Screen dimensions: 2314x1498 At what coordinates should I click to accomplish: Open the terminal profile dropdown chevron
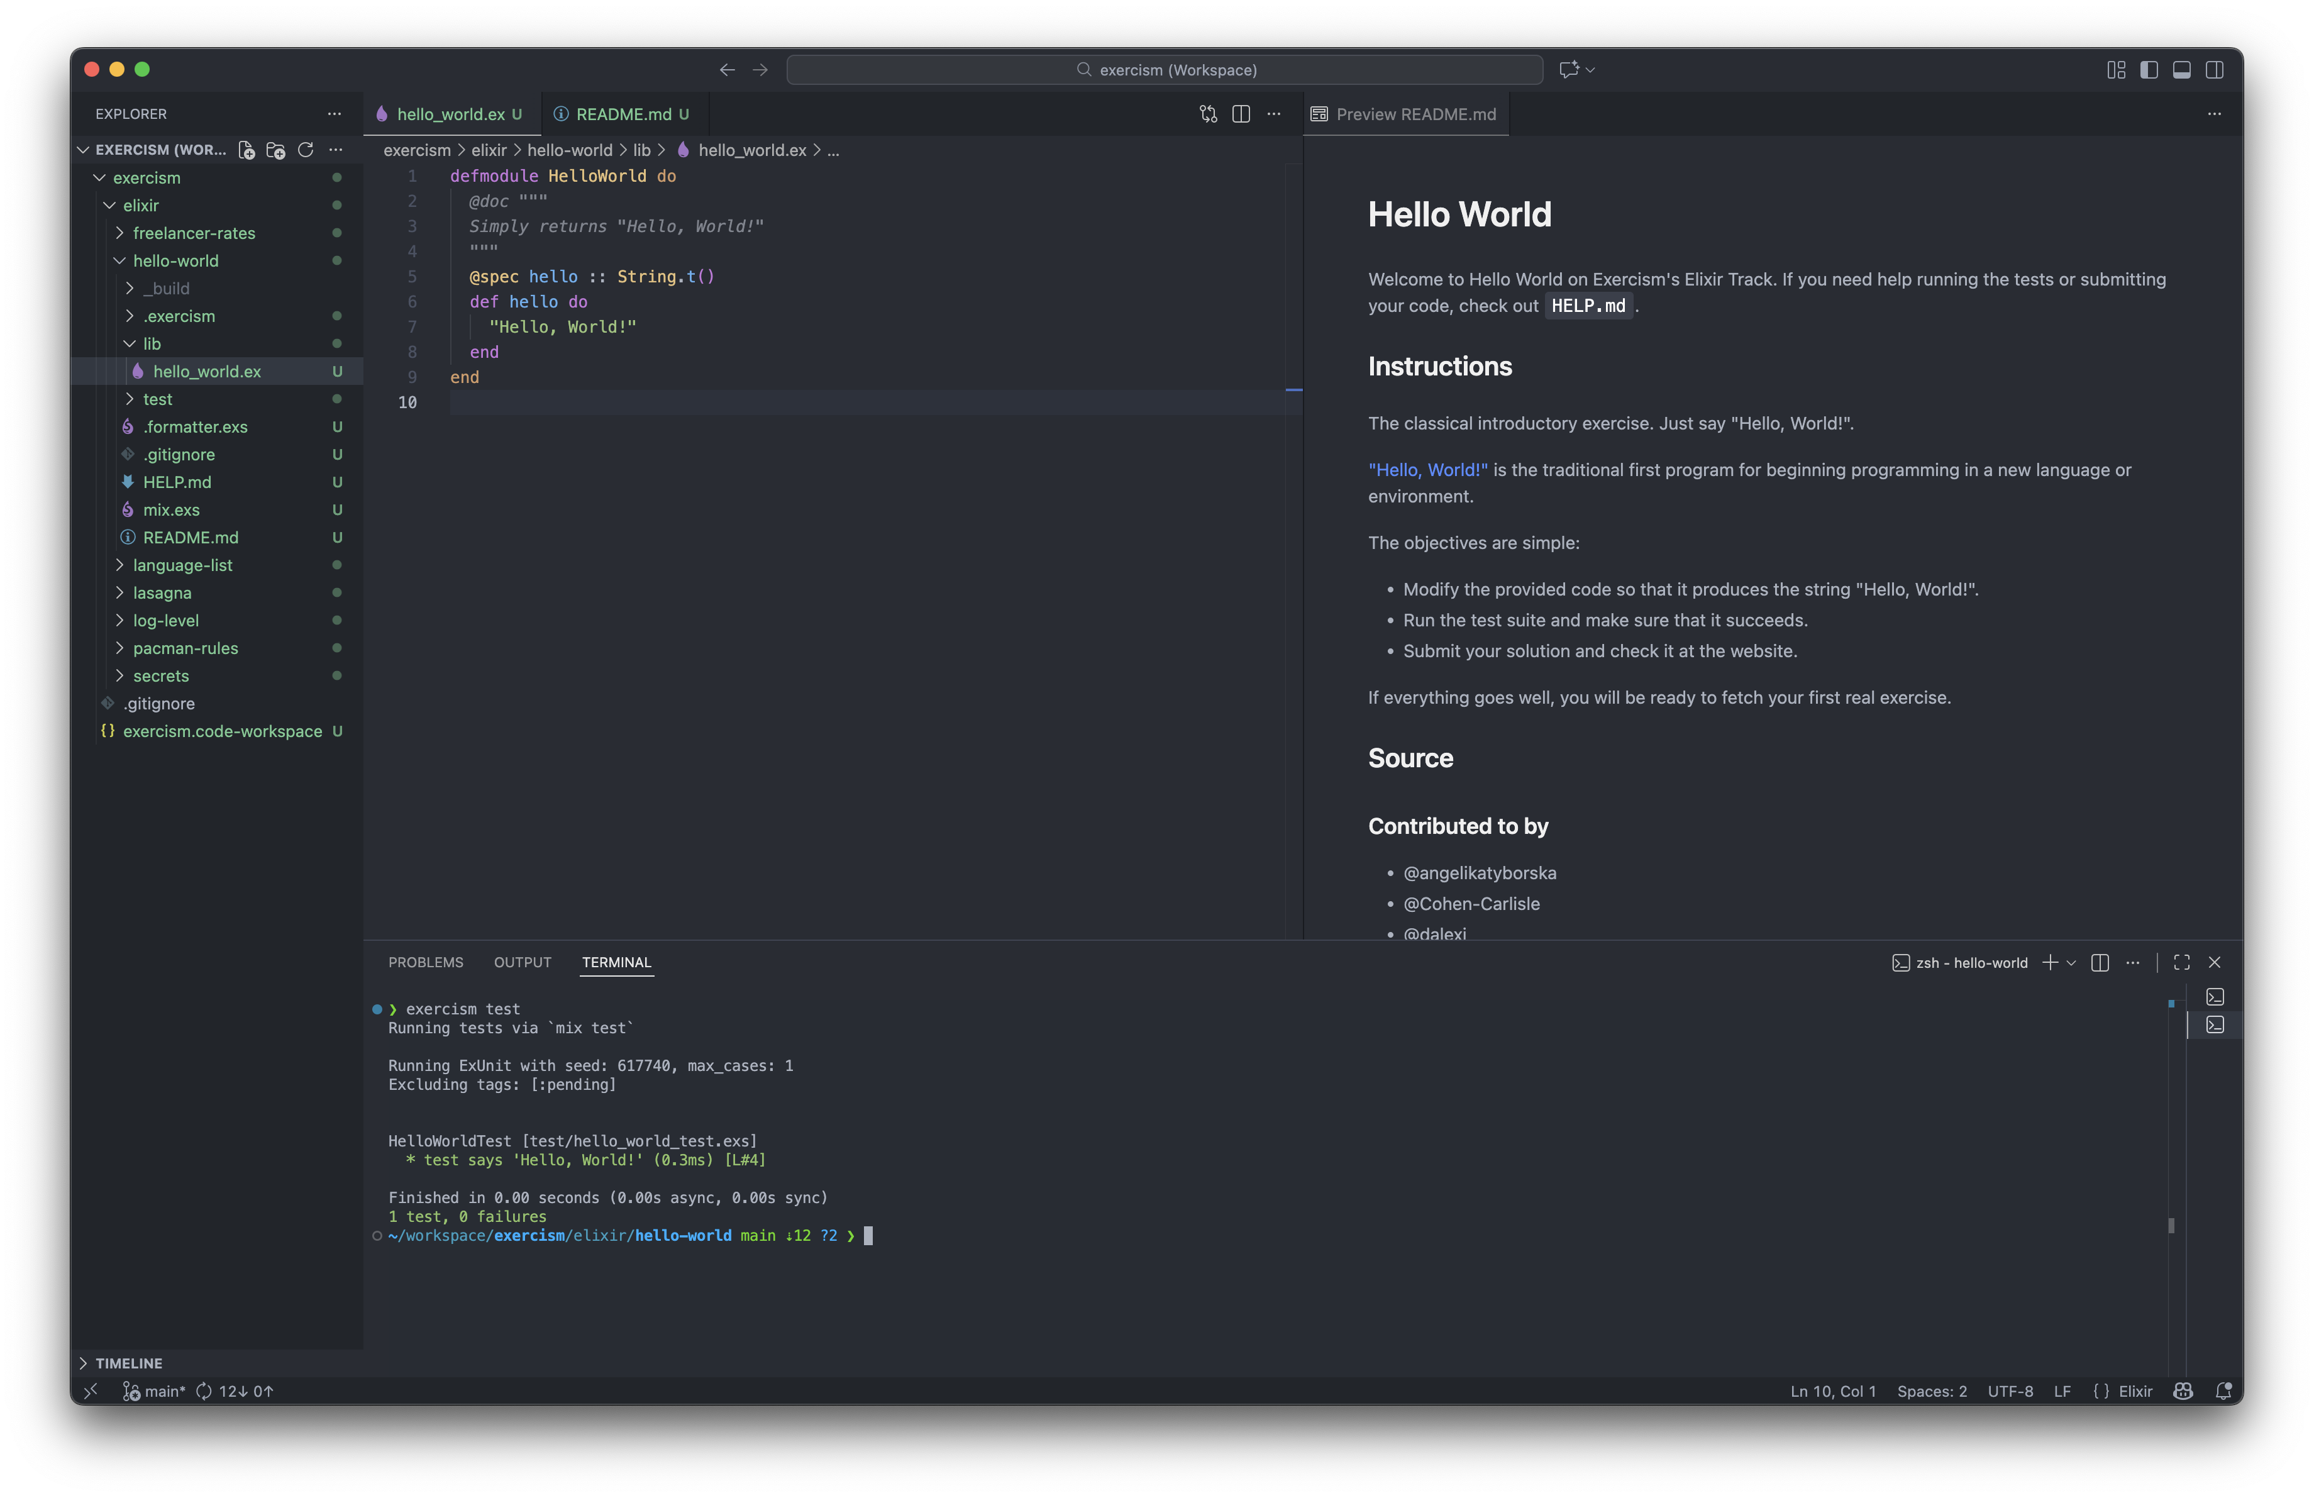pos(2070,962)
